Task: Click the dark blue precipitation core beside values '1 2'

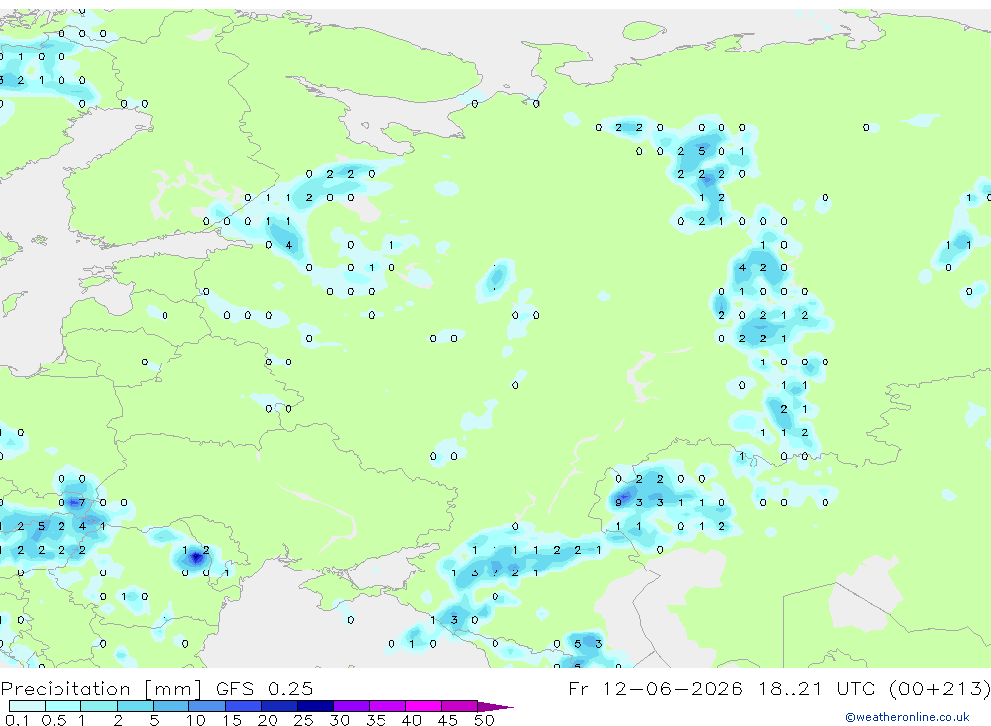Action: click(x=196, y=558)
